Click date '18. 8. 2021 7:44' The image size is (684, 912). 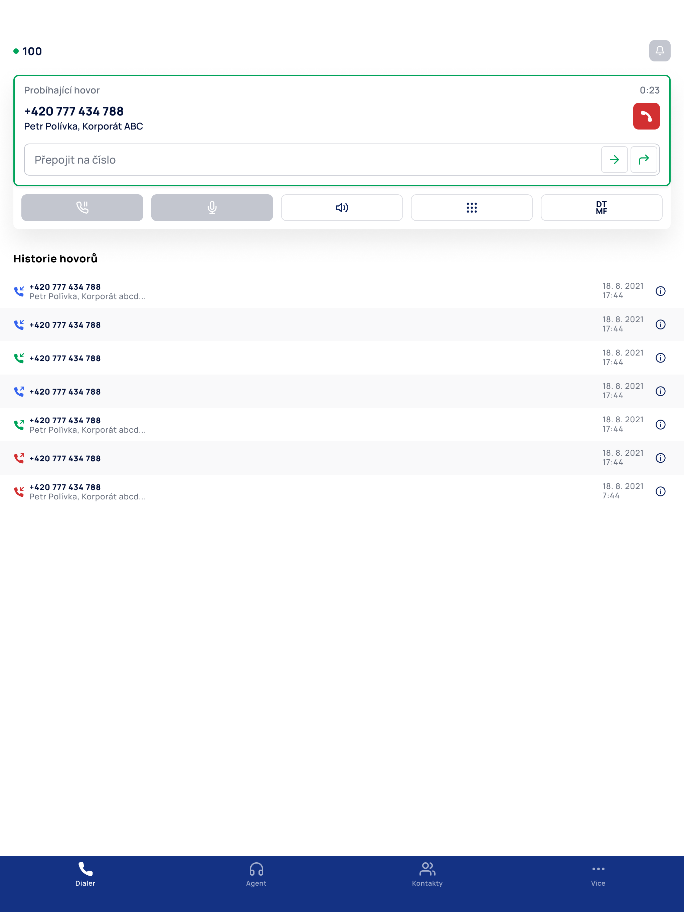coord(623,491)
